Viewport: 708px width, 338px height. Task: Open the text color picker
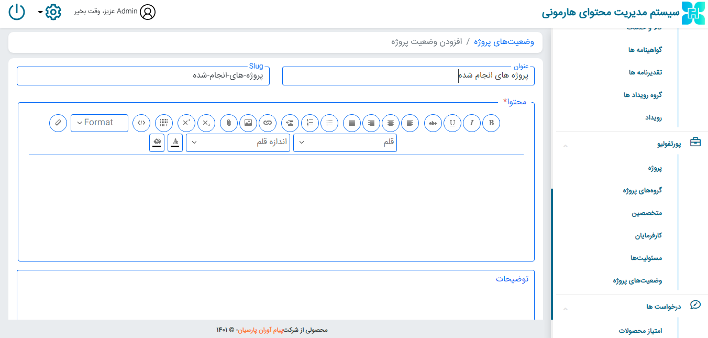[175, 143]
